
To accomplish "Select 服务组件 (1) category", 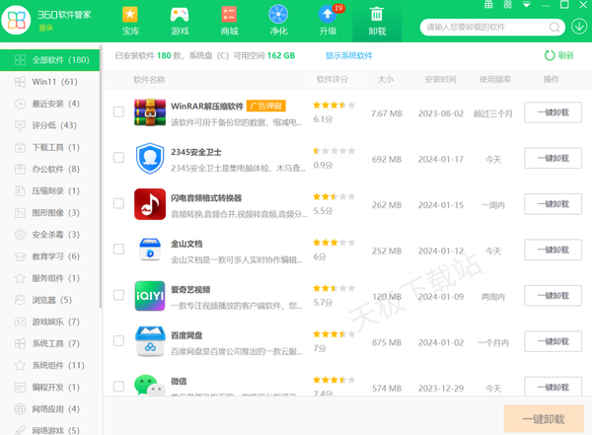I will (50, 278).
